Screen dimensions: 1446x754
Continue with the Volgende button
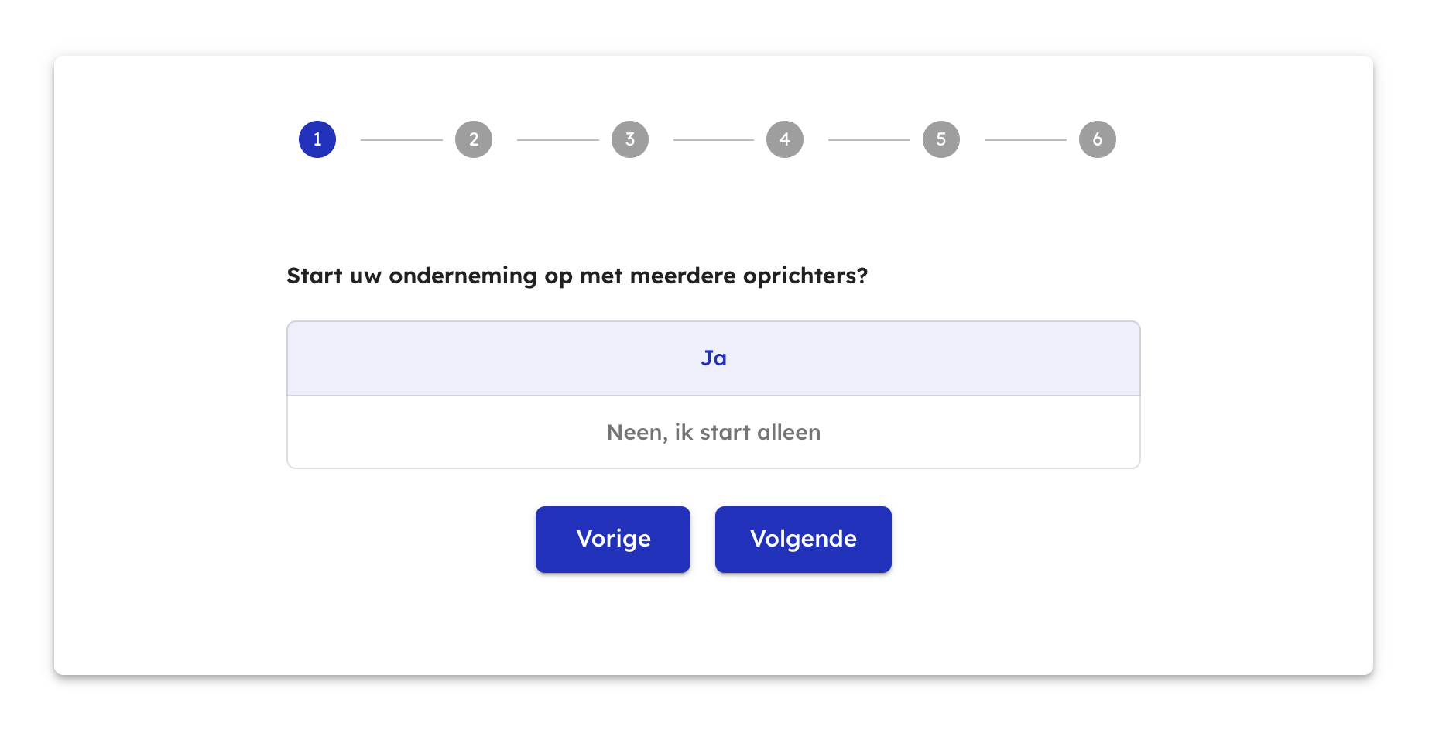click(804, 540)
